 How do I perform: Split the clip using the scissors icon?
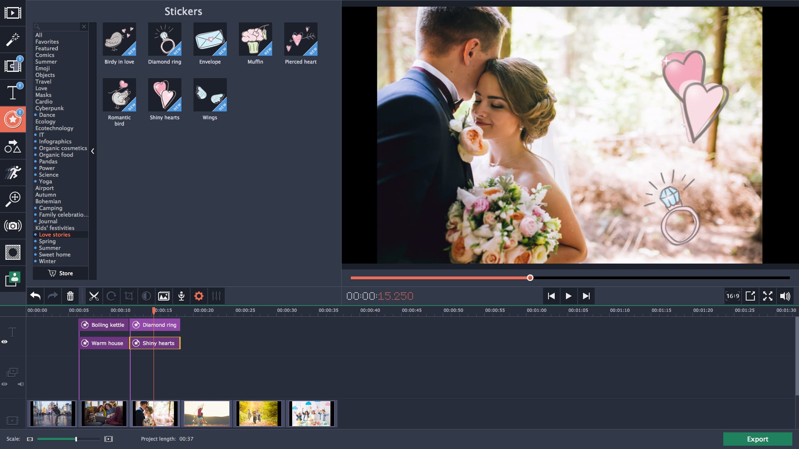(94, 296)
